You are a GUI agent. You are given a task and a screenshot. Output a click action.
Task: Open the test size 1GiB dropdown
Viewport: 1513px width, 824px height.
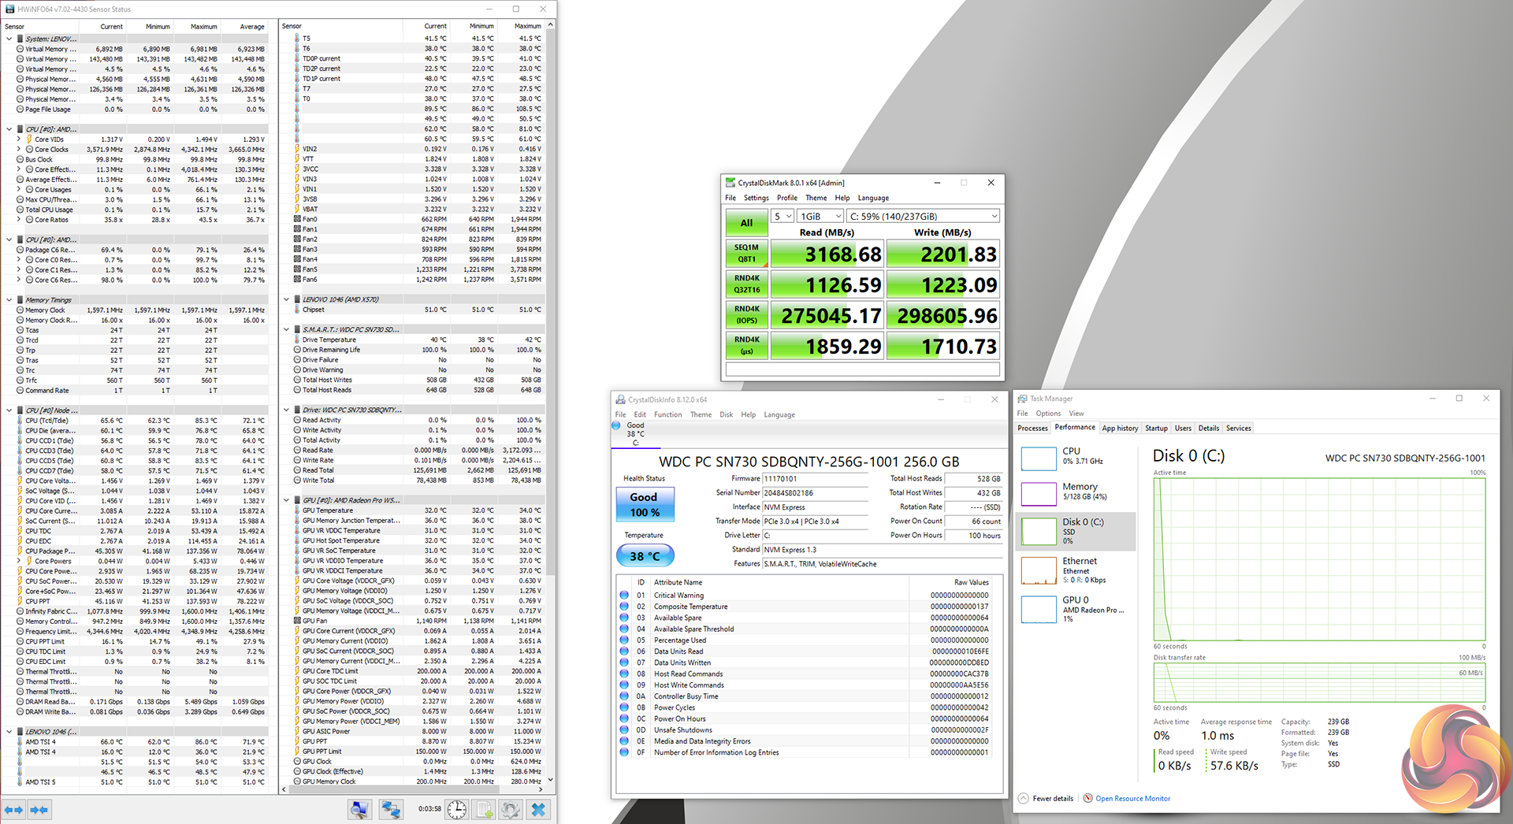click(x=820, y=216)
